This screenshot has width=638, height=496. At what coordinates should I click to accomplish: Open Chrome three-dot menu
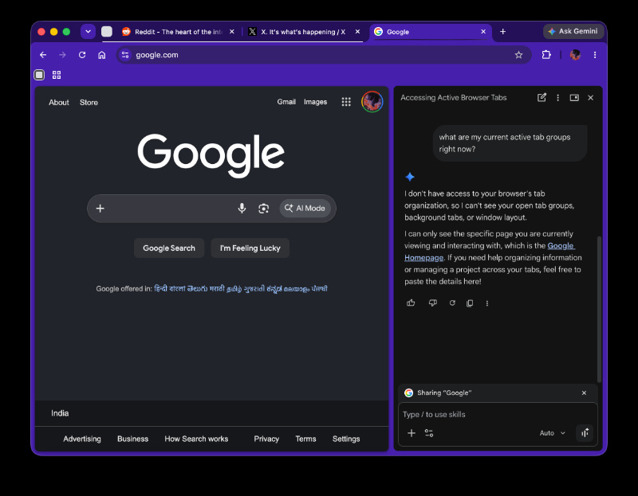click(595, 55)
